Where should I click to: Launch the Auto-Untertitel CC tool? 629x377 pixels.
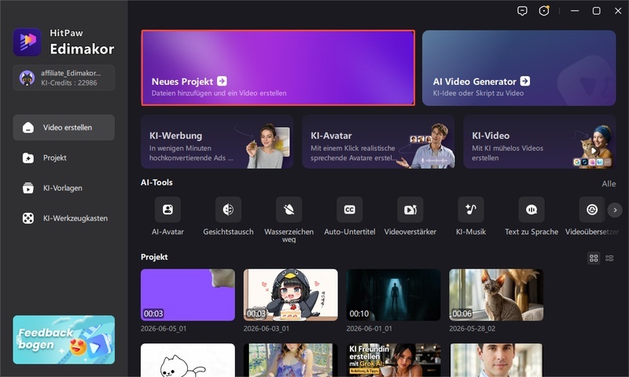[x=349, y=210]
